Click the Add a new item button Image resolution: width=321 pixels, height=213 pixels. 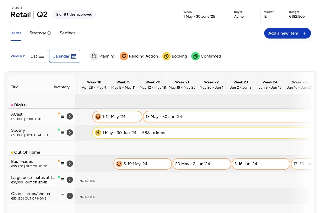point(287,33)
